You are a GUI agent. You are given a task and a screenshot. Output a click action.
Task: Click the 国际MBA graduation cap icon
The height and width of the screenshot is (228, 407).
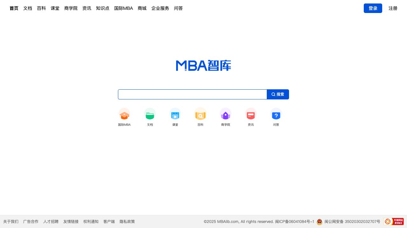pos(124,114)
